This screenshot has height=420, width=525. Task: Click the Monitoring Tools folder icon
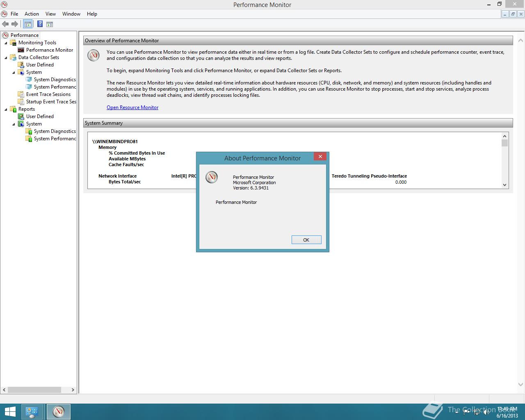pyautogui.click(x=13, y=43)
